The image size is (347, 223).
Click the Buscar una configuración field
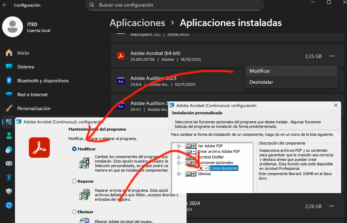(175, 5)
